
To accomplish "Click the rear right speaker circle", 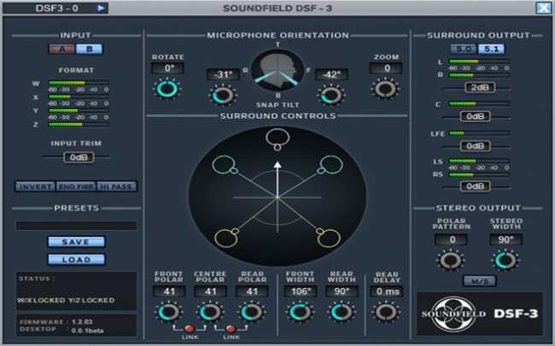I will click(329, 238).
